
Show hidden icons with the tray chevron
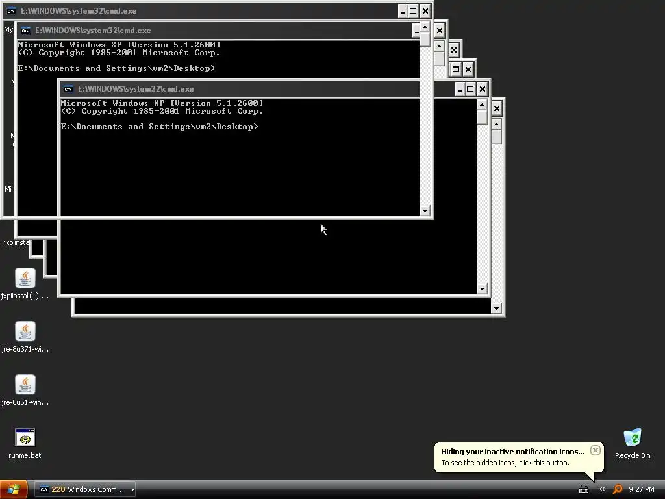point(602,489)
